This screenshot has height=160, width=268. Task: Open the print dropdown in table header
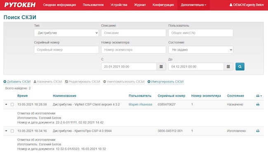point(259,96)
